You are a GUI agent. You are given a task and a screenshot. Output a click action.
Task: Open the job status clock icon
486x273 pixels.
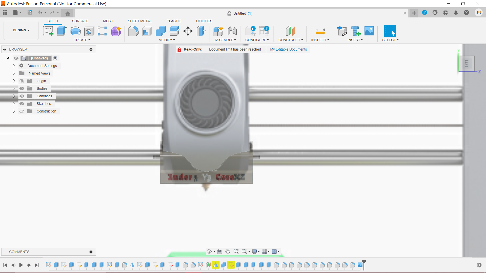coord(445,12)
